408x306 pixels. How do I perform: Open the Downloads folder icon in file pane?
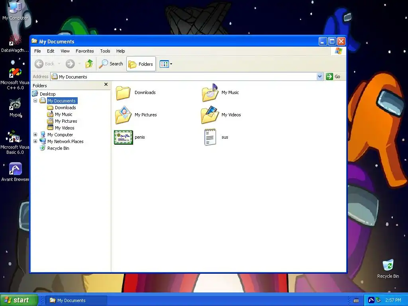click(123, 92)
